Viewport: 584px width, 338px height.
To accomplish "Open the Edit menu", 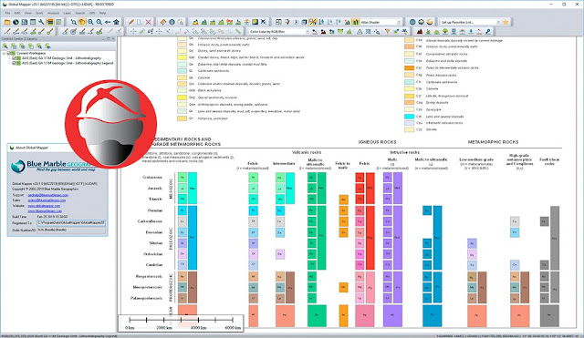I will 17,13.
